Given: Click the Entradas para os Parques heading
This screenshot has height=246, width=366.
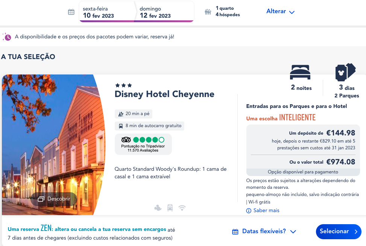Looking at the screenshot, I should pyautogui.click(x=296, y=106).
